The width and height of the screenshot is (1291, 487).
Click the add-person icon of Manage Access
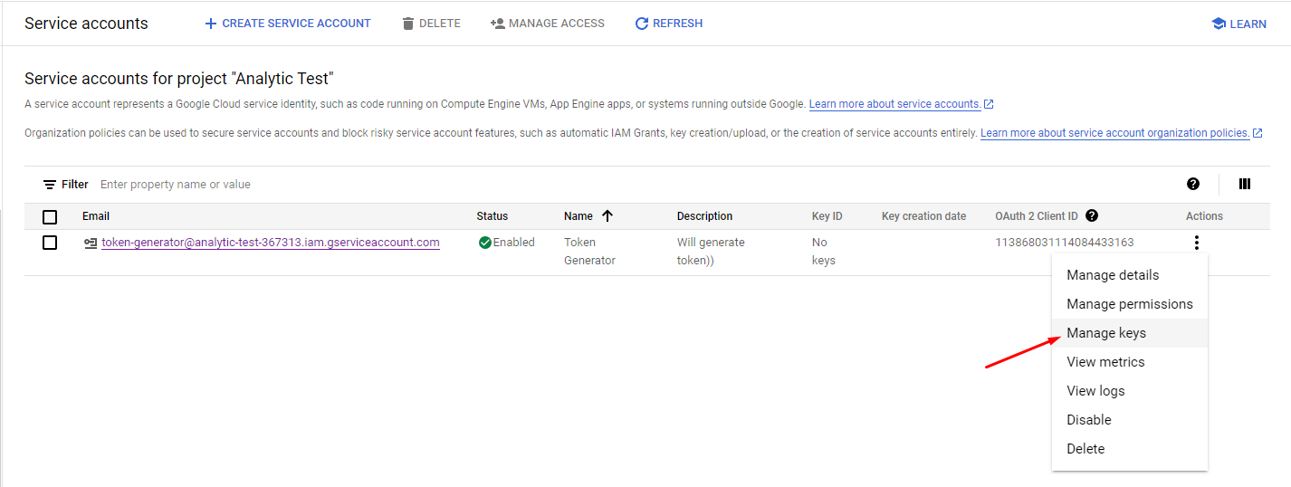coord(497,24)
